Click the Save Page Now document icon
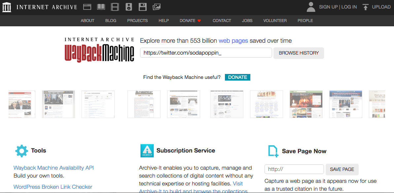 (272, 151)
